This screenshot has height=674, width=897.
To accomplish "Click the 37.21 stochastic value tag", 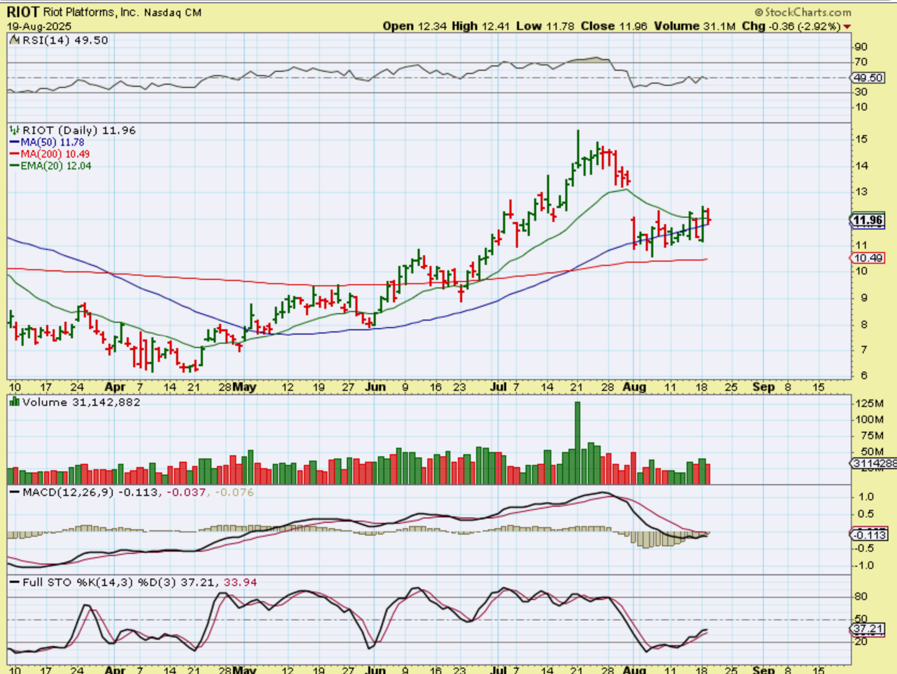I will click(868, 628).
